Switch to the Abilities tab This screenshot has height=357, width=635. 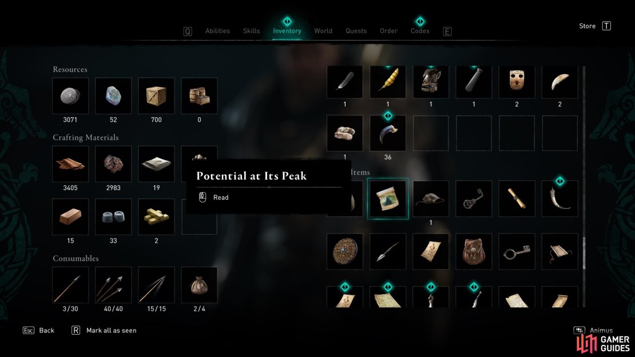tap(217, 31)
